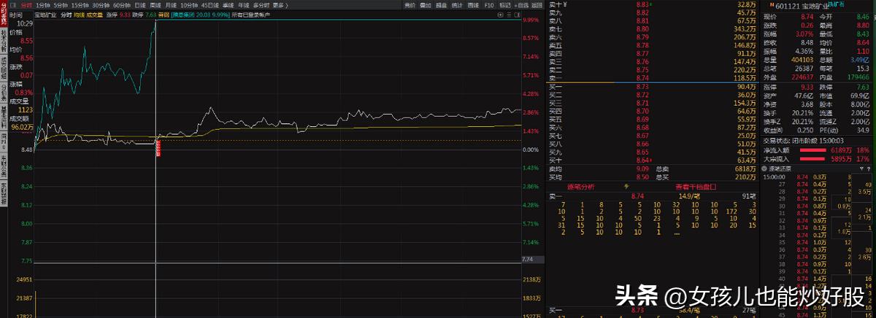Click the menu icon at the toolbar's left
This screenshot has width=876, height=318.
14,5
